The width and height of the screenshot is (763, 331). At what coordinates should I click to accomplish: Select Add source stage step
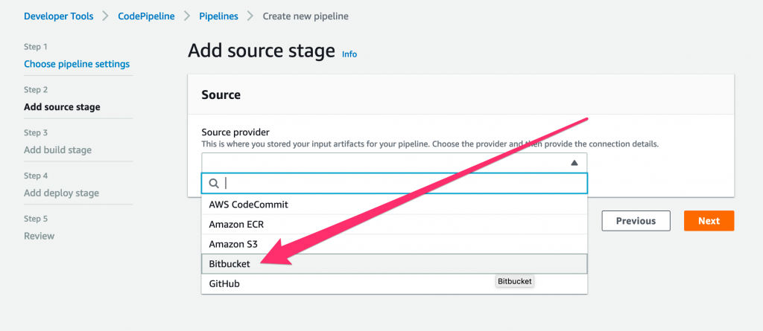click(x=62, y=107)
